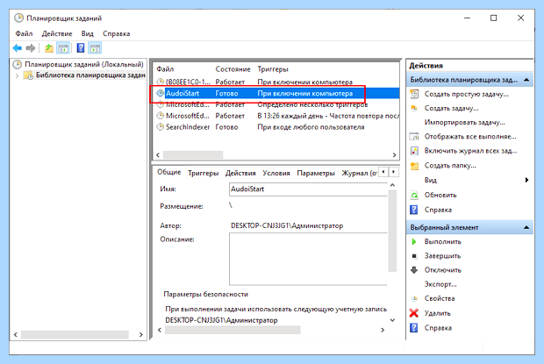
Task: Click left tree pane horizontal scrollbar
Action: tap(75, 334)
